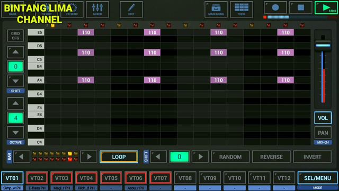Viewport: 339px width, 191px height.
Task: Apply REVERSE to the pattern
Action: click(x=271, y=157)
